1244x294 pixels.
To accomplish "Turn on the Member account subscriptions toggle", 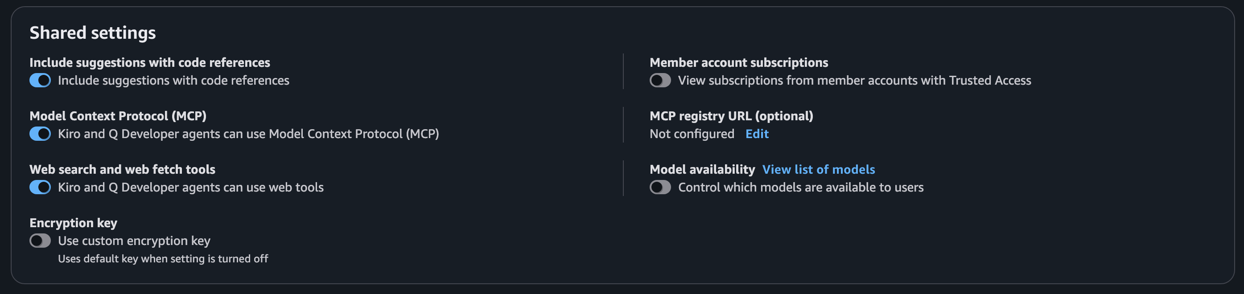I will click(x=661, y=81).
